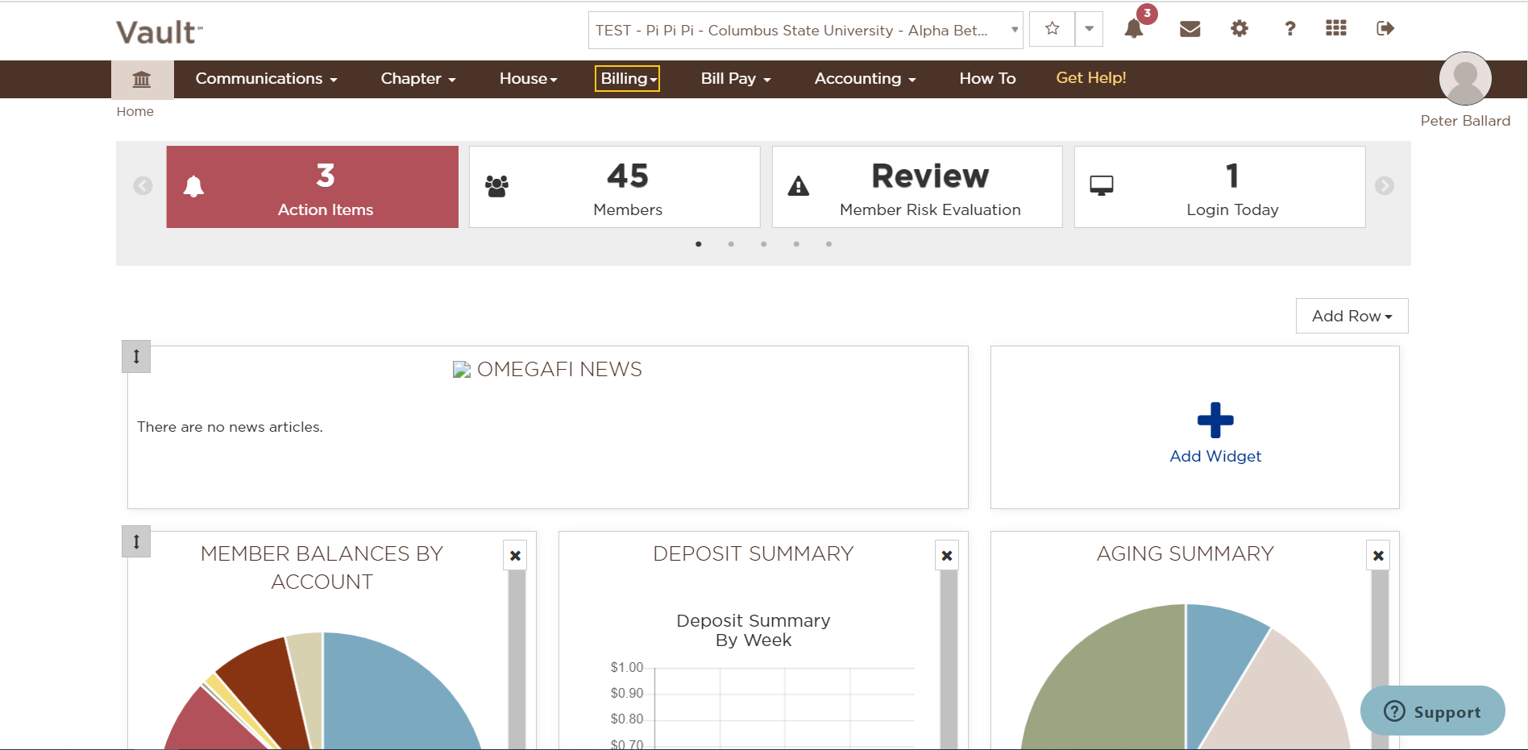Image resolution: width=1528 pixels, height=750 pixels.
Task: Open the Billing menu
Action: (x=628, y=78)
